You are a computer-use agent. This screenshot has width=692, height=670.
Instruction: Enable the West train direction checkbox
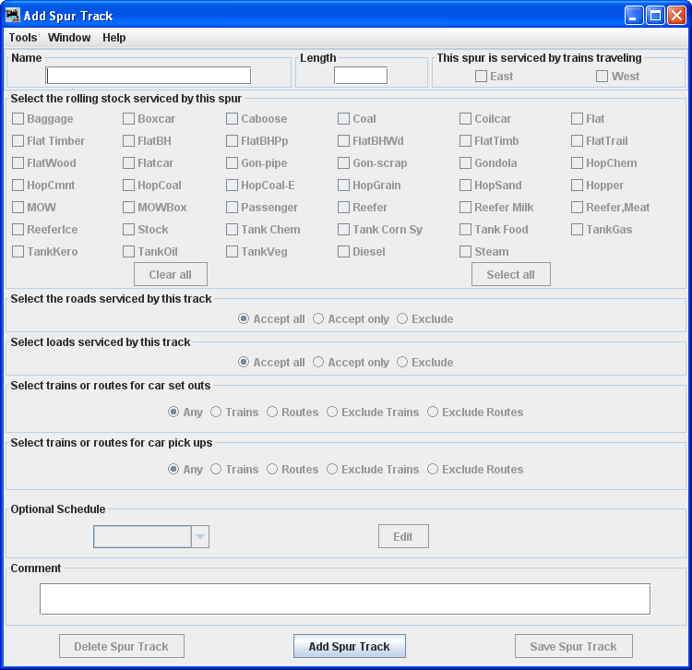pos(603,77)
